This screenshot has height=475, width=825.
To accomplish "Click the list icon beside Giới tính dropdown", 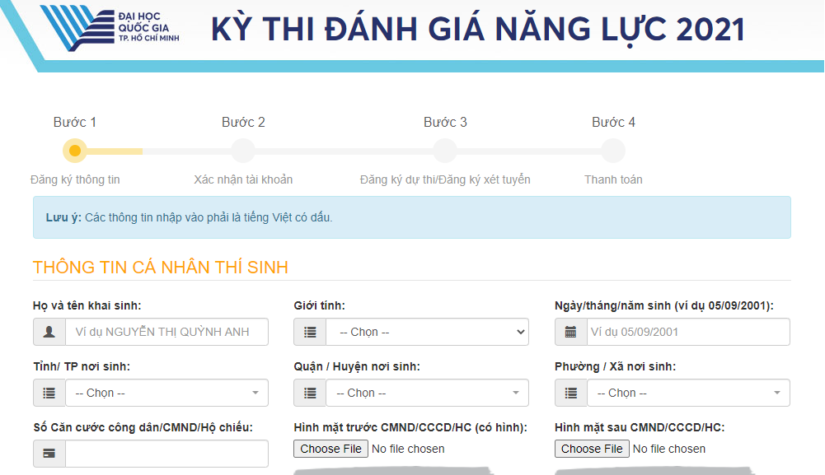I will [x=309, y=332].
